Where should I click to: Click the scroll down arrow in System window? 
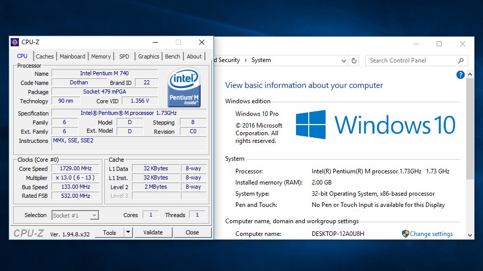point(470,235)
